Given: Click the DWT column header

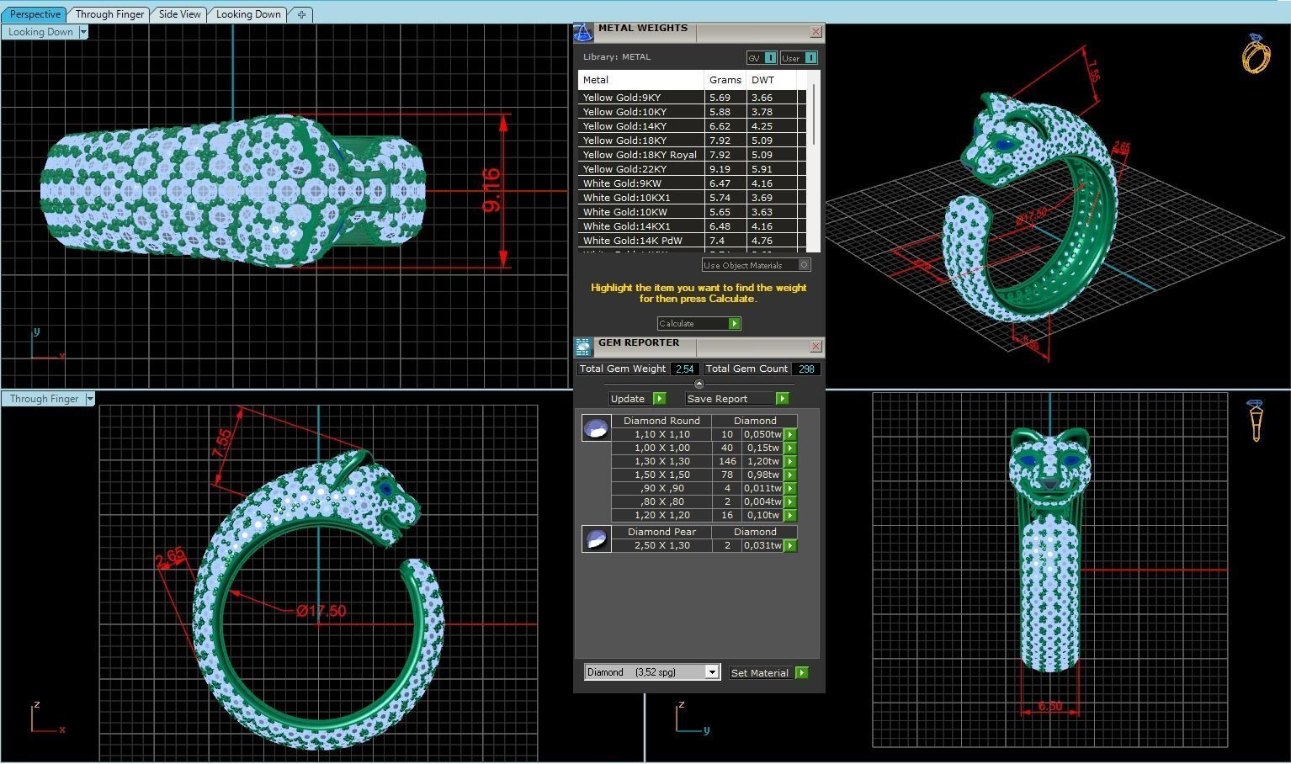Looking at the screenshot, I should 772,80.
